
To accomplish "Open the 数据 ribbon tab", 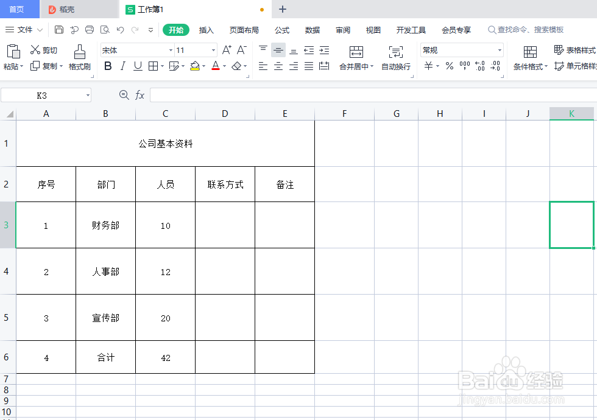I will click(x=312, y=29).
